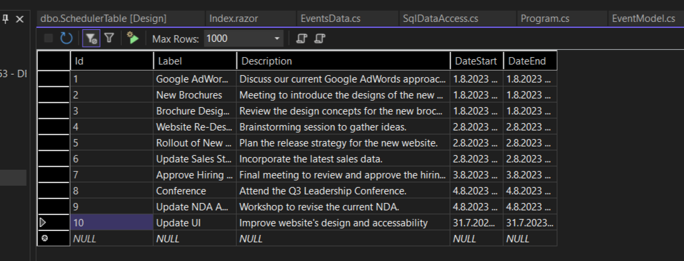Click the Label cell 'Update UI'

(195, 222)
